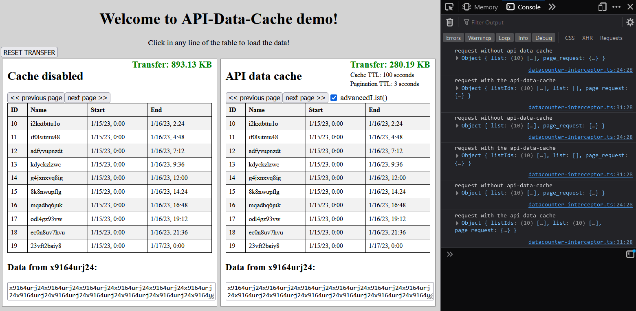This screenshot has width=636, height=311.
Task: Go to next page in Cache disabled panel
Action: point(88,98)
